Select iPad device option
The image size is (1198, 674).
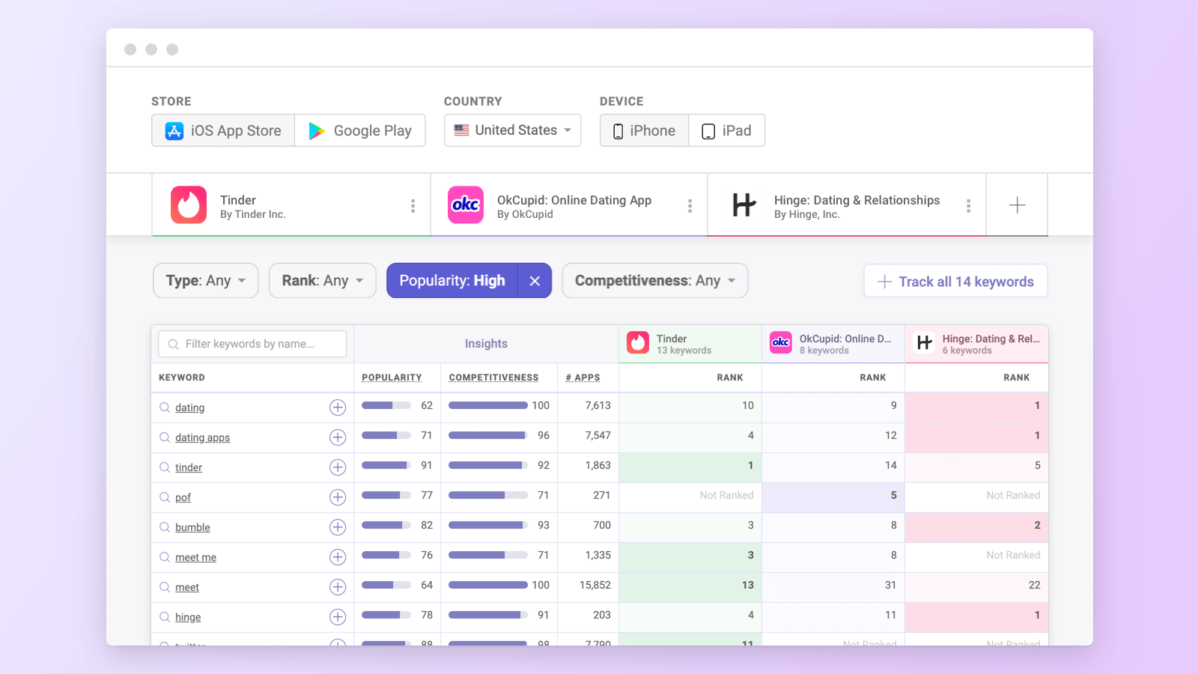[x=726, y=130]
